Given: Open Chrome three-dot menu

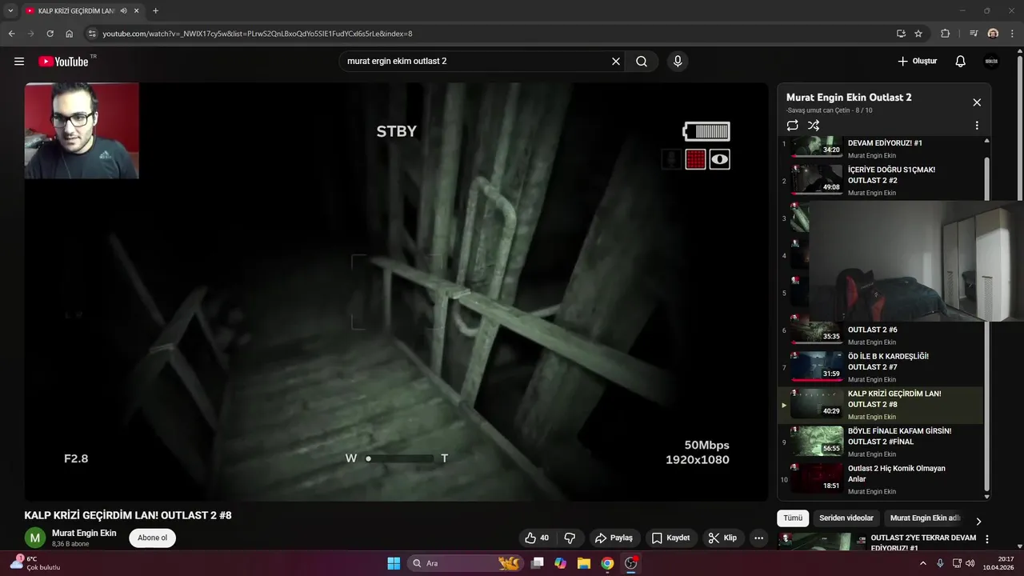Looking at the screenshot, I should pos(1011,34).
